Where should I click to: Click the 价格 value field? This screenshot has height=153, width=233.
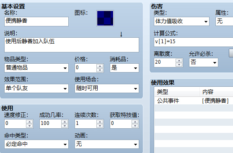(85, 68)
